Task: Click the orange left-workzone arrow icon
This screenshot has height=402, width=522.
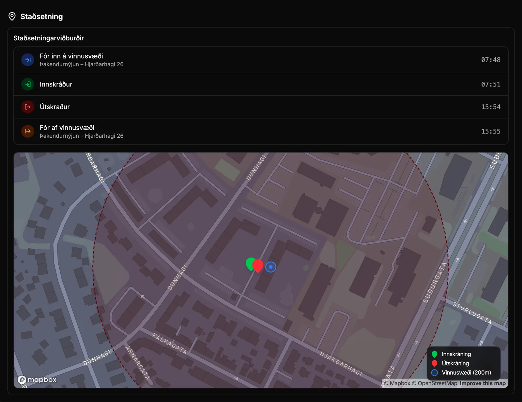Action: [x=28, y=131]
